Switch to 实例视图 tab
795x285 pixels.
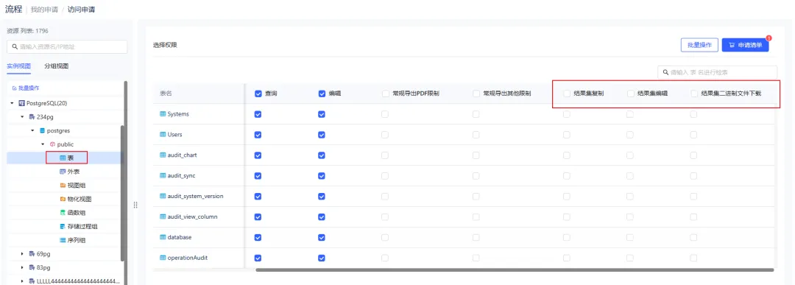click(18, 66)
